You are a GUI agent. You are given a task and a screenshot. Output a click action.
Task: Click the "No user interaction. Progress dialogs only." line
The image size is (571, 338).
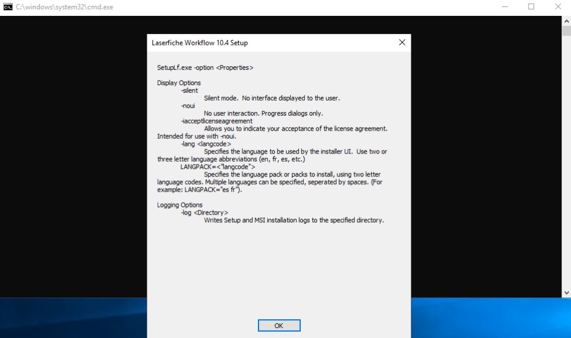coord(263,113)
